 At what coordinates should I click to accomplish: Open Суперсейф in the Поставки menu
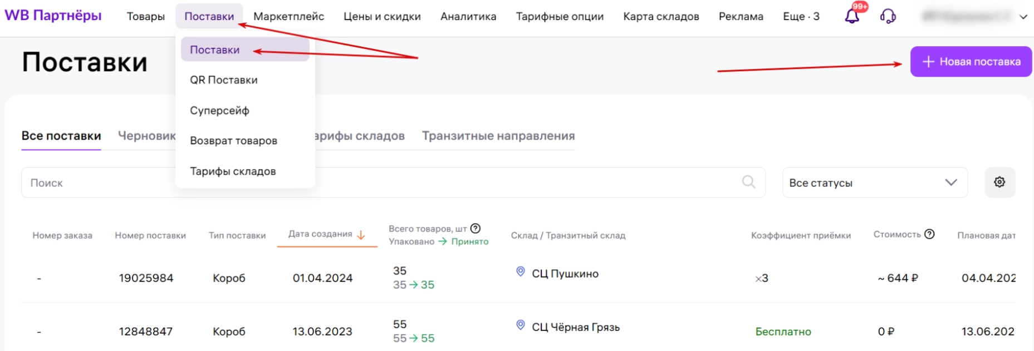pos(219,111)
